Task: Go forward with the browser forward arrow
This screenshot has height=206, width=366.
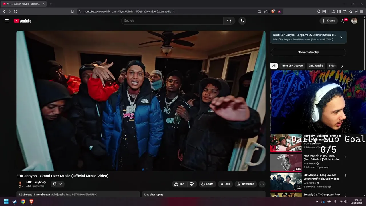Action: tap(10, 11)
